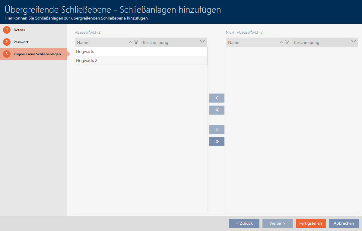
Task: Click the double right arrow move-all button
Action: click(x=217, y=142)
